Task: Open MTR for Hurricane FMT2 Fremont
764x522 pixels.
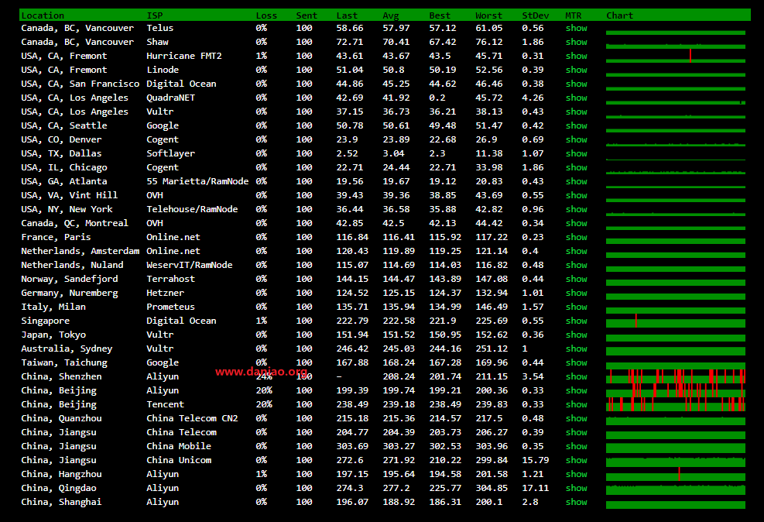Action: 576,56
